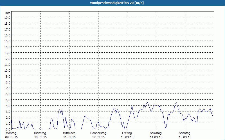Screen dimensions: 225x140
Task: Click the 'Donnerstag' day label
Action: coord(98,133)
